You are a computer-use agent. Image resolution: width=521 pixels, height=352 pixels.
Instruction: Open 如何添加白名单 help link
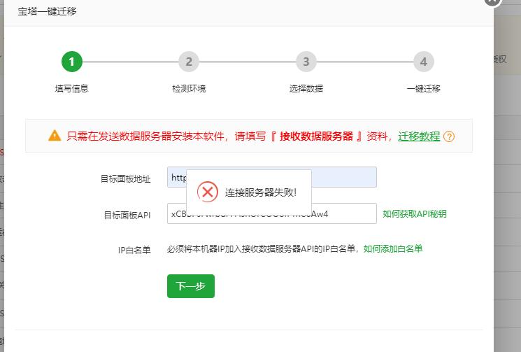click(393, 248)
